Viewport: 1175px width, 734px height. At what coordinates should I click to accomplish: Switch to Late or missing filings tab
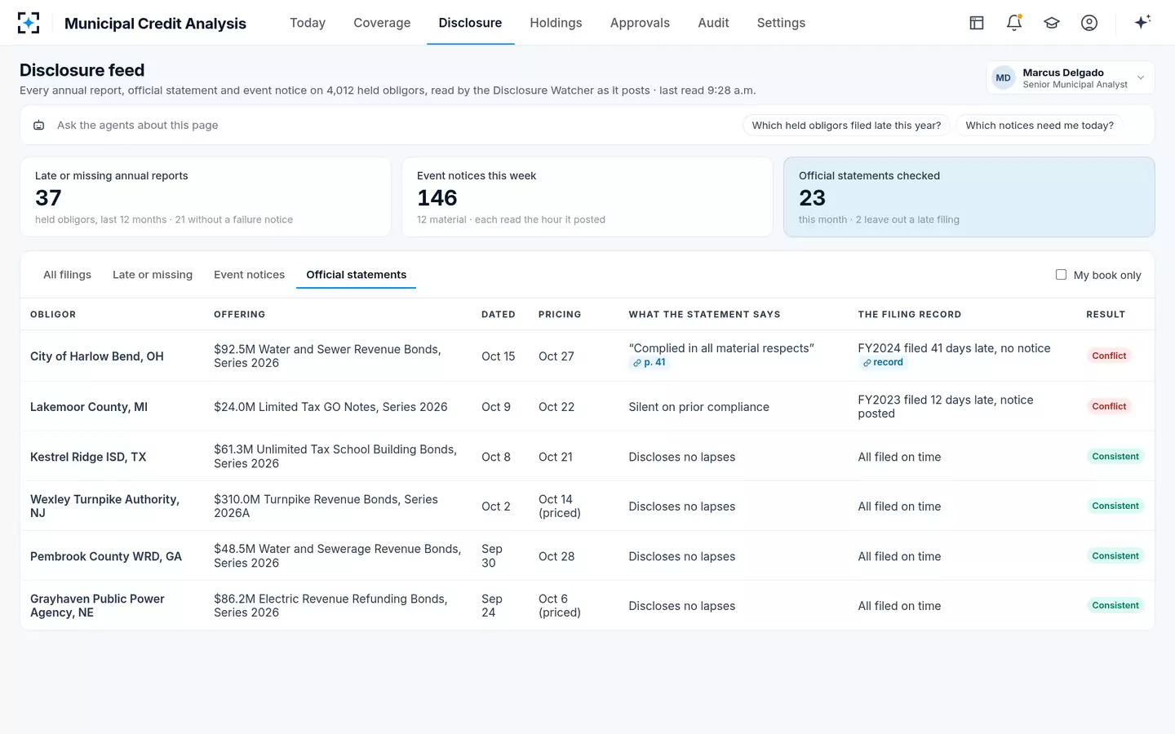coord(153,275)
